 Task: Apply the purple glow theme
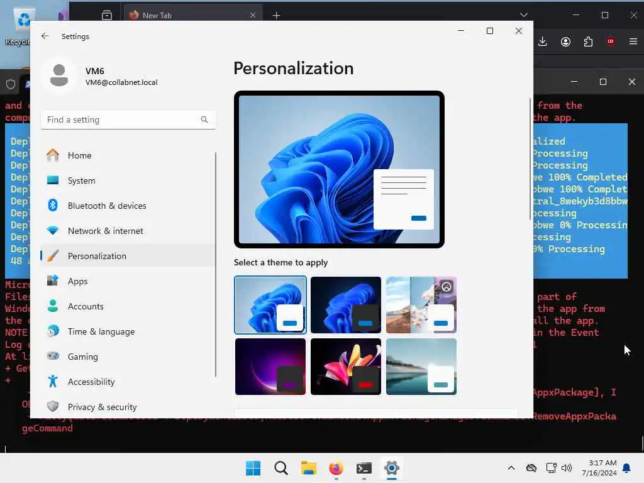tap(270, 367)
